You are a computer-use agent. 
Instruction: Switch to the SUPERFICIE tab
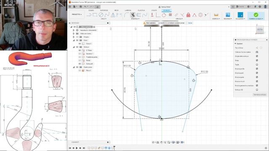[104, 10]
